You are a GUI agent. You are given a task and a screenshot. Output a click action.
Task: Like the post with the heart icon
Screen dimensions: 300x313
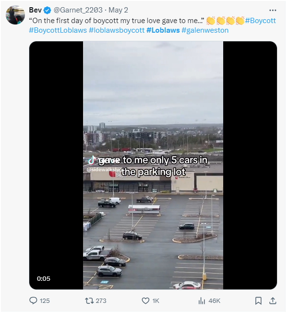point(146,300)
